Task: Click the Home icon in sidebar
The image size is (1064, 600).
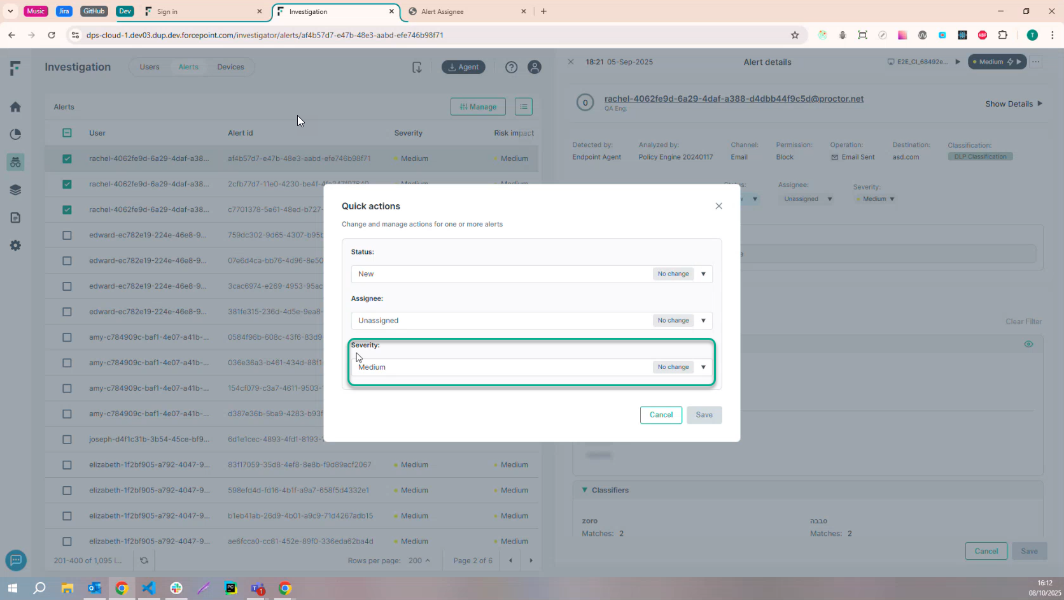Action: pyautogui.click(x=15, y=107)
